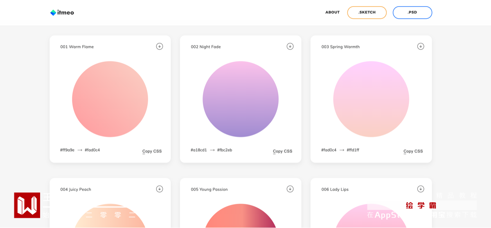Click the .PSD download button

click(x=412, y=12)
